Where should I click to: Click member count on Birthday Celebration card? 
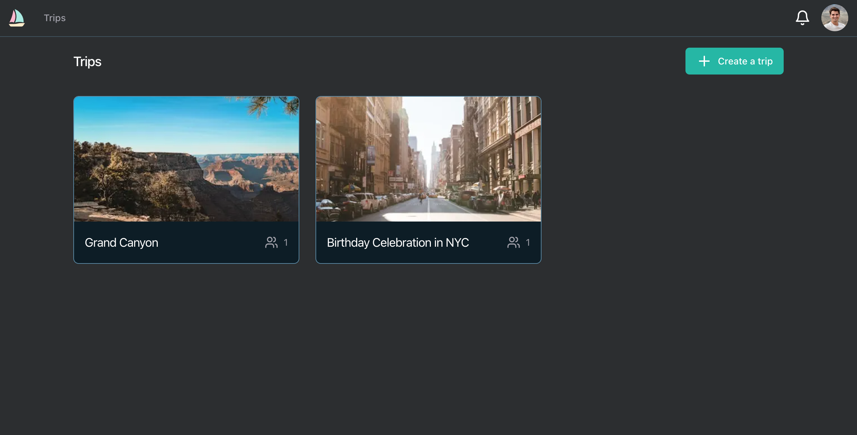528,242
